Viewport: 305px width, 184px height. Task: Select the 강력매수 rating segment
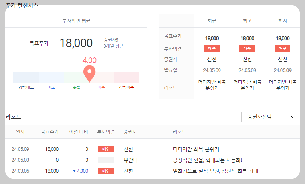(126, 77)
